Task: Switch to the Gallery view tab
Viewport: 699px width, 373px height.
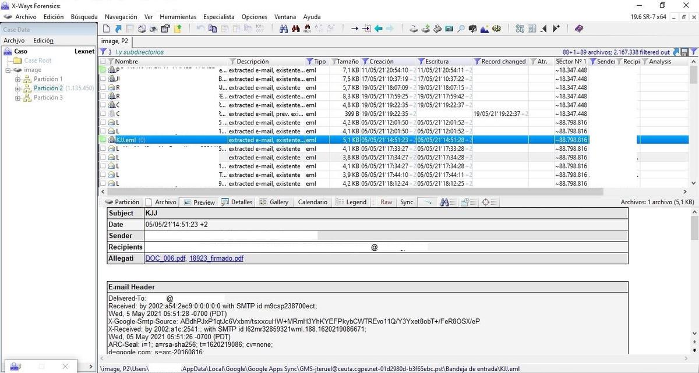Action: pos(274,203)
